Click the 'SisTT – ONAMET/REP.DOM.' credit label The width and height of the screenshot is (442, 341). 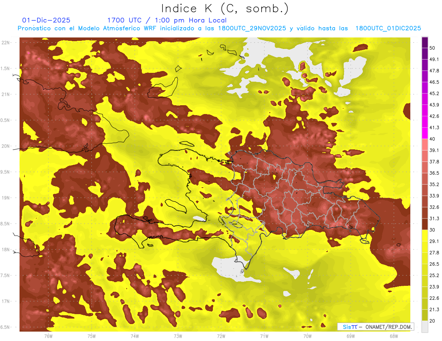pyautogui.click(x=376, y=327)
